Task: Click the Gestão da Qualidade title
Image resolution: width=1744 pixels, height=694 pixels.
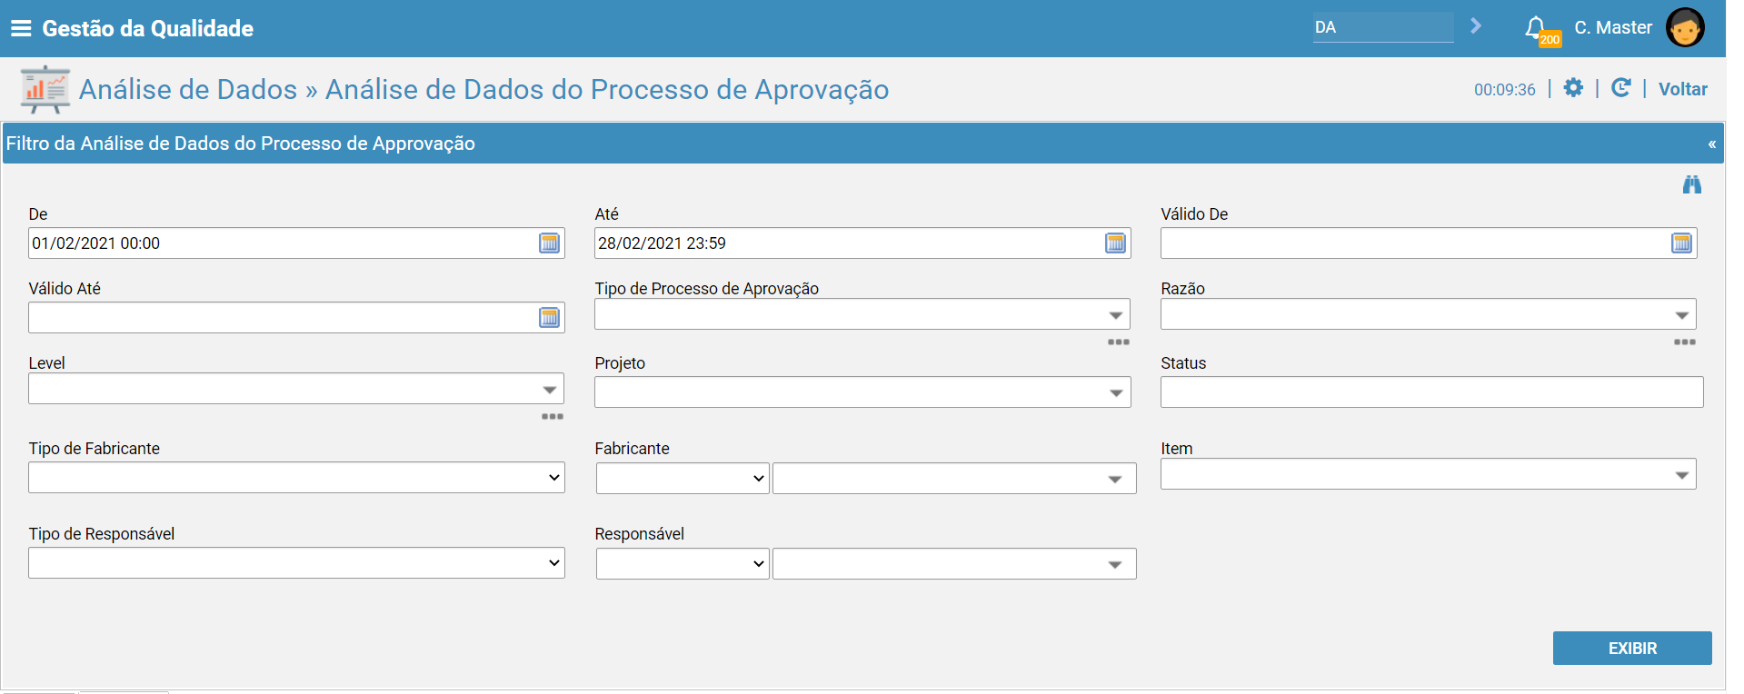Action: click(148, 28)
